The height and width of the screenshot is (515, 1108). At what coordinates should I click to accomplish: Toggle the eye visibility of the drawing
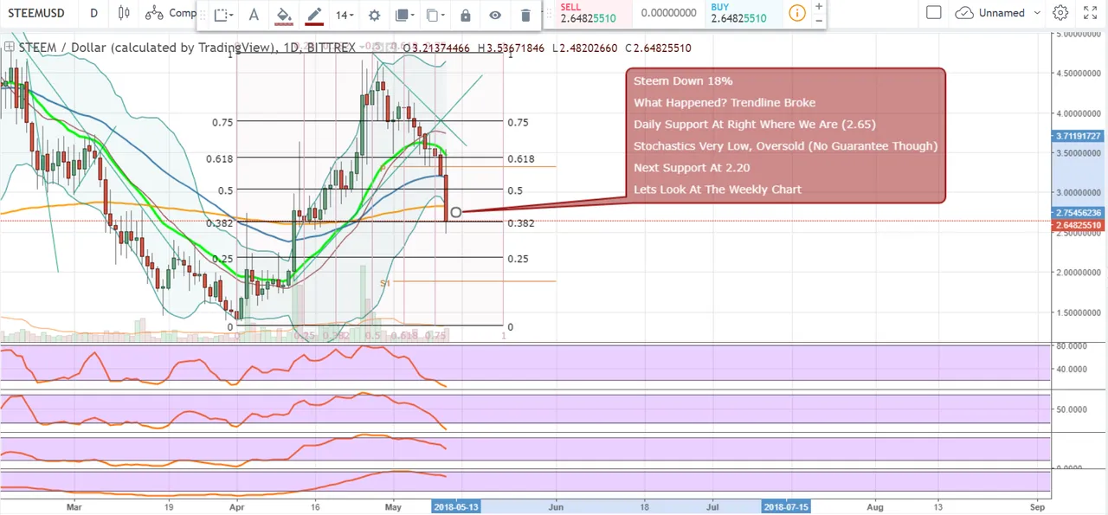pos(495,15)
